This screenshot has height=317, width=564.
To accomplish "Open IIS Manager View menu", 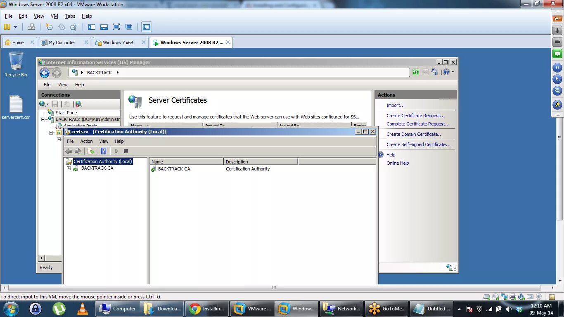I will click(x=63, y=85).
